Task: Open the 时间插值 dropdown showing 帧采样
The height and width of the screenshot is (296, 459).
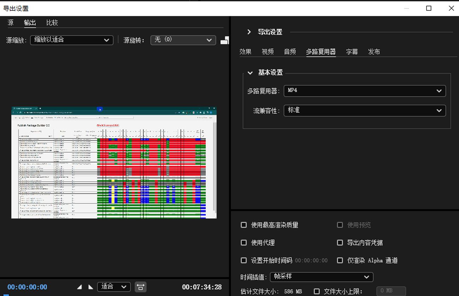Action: [x=321, y=277]
